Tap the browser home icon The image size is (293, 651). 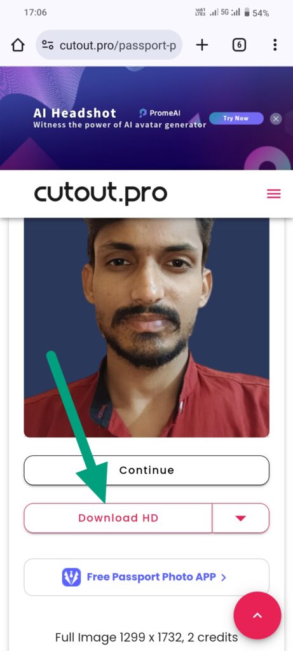(18, 45)
